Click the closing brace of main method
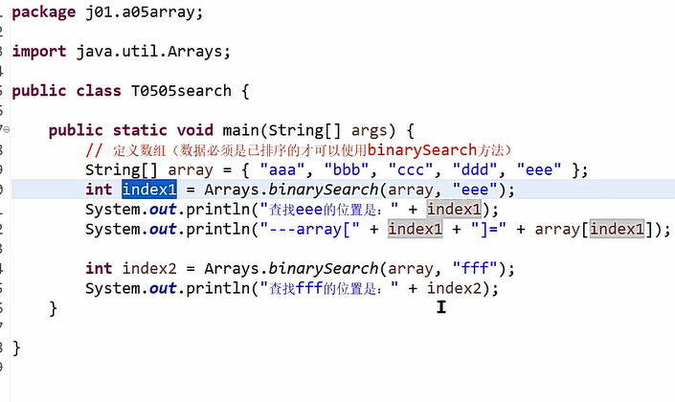The height and width of the screenshot is (402, 675). point(53,308)
